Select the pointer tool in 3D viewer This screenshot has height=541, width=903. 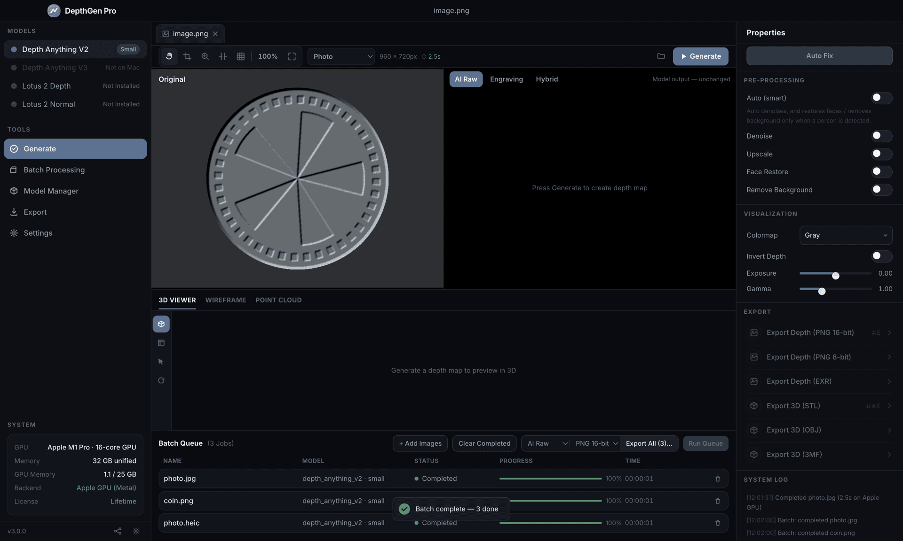click(x=161, y=362)
